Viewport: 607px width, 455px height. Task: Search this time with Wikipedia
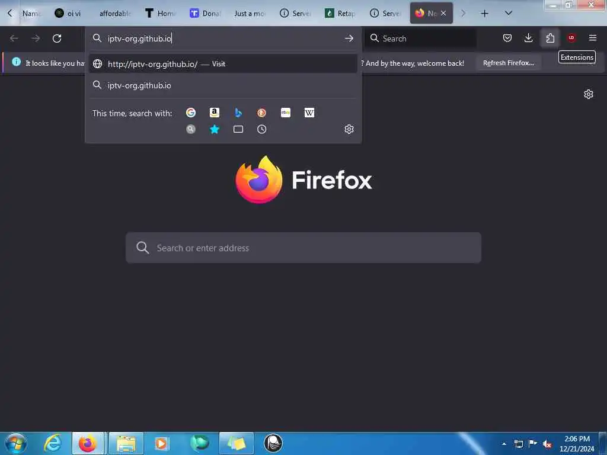click(x=309, y=113)
